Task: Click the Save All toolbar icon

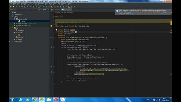Action: pyautogui.click(x=13, y=7)
